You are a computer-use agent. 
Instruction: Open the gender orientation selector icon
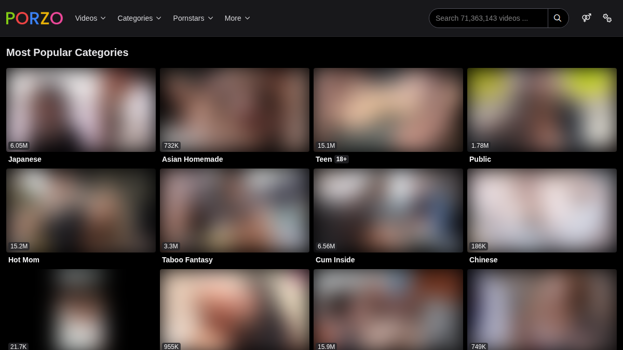(587, 18)
